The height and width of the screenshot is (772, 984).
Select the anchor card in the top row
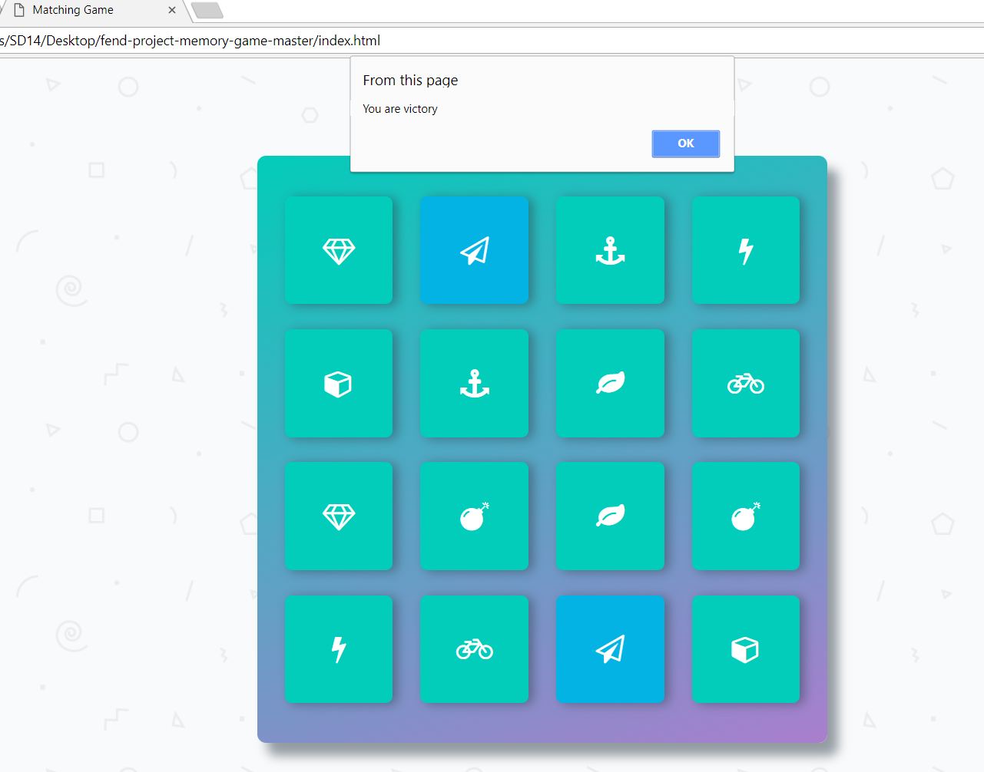click(610, 250)
